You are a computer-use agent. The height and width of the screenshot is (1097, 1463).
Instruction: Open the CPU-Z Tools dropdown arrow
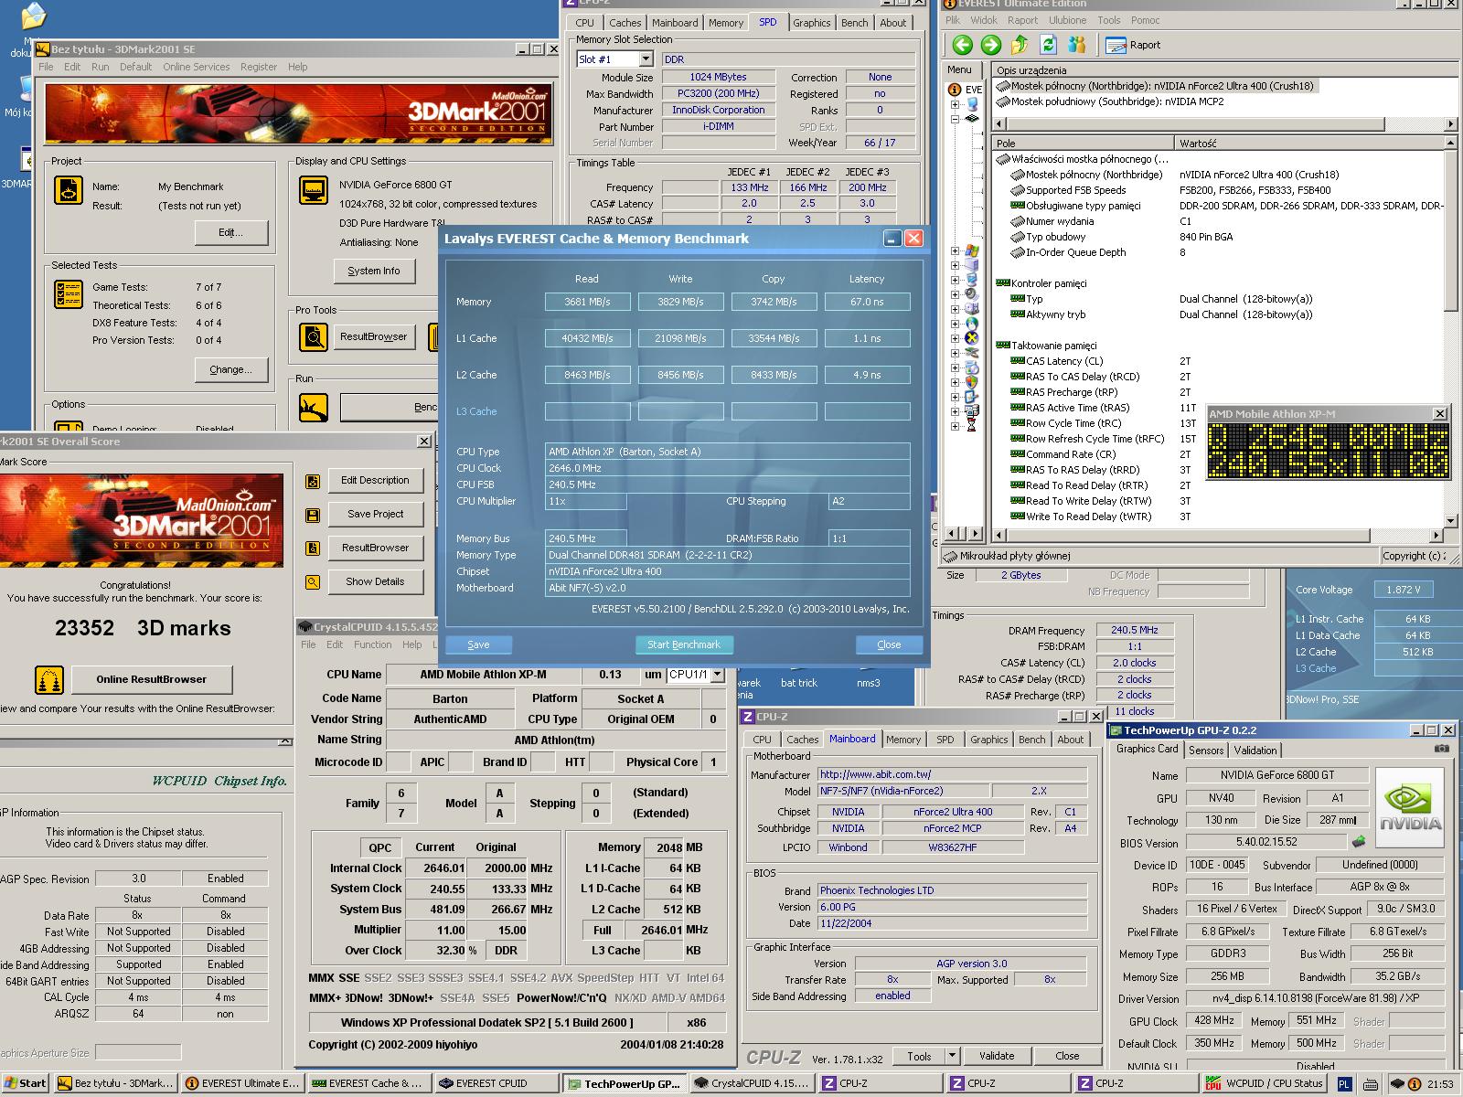[x=952, y=1056]
